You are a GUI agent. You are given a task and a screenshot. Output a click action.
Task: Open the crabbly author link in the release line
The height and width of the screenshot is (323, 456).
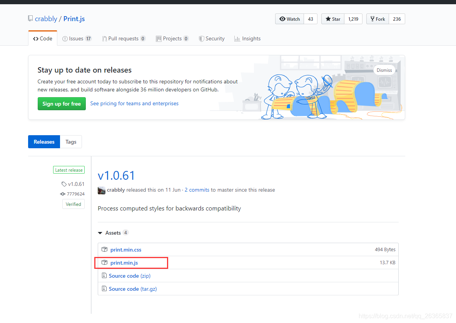[x=116, y=190]
